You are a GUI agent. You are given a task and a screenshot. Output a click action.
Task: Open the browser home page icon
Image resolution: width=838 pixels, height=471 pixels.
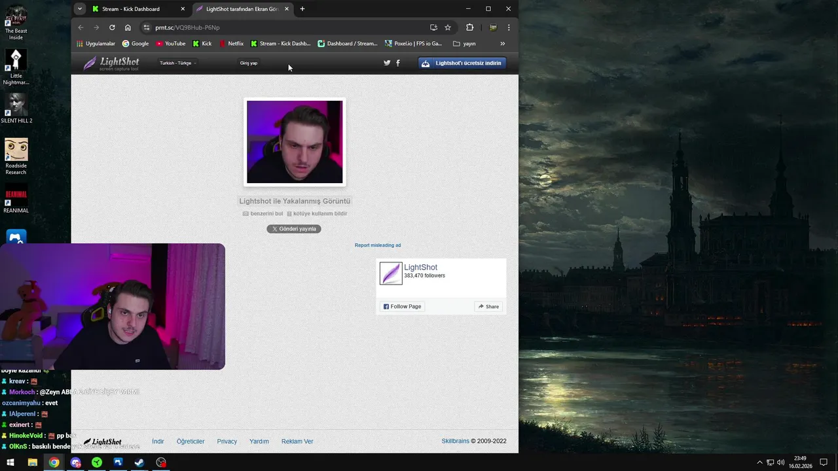(x=128, y=27)
